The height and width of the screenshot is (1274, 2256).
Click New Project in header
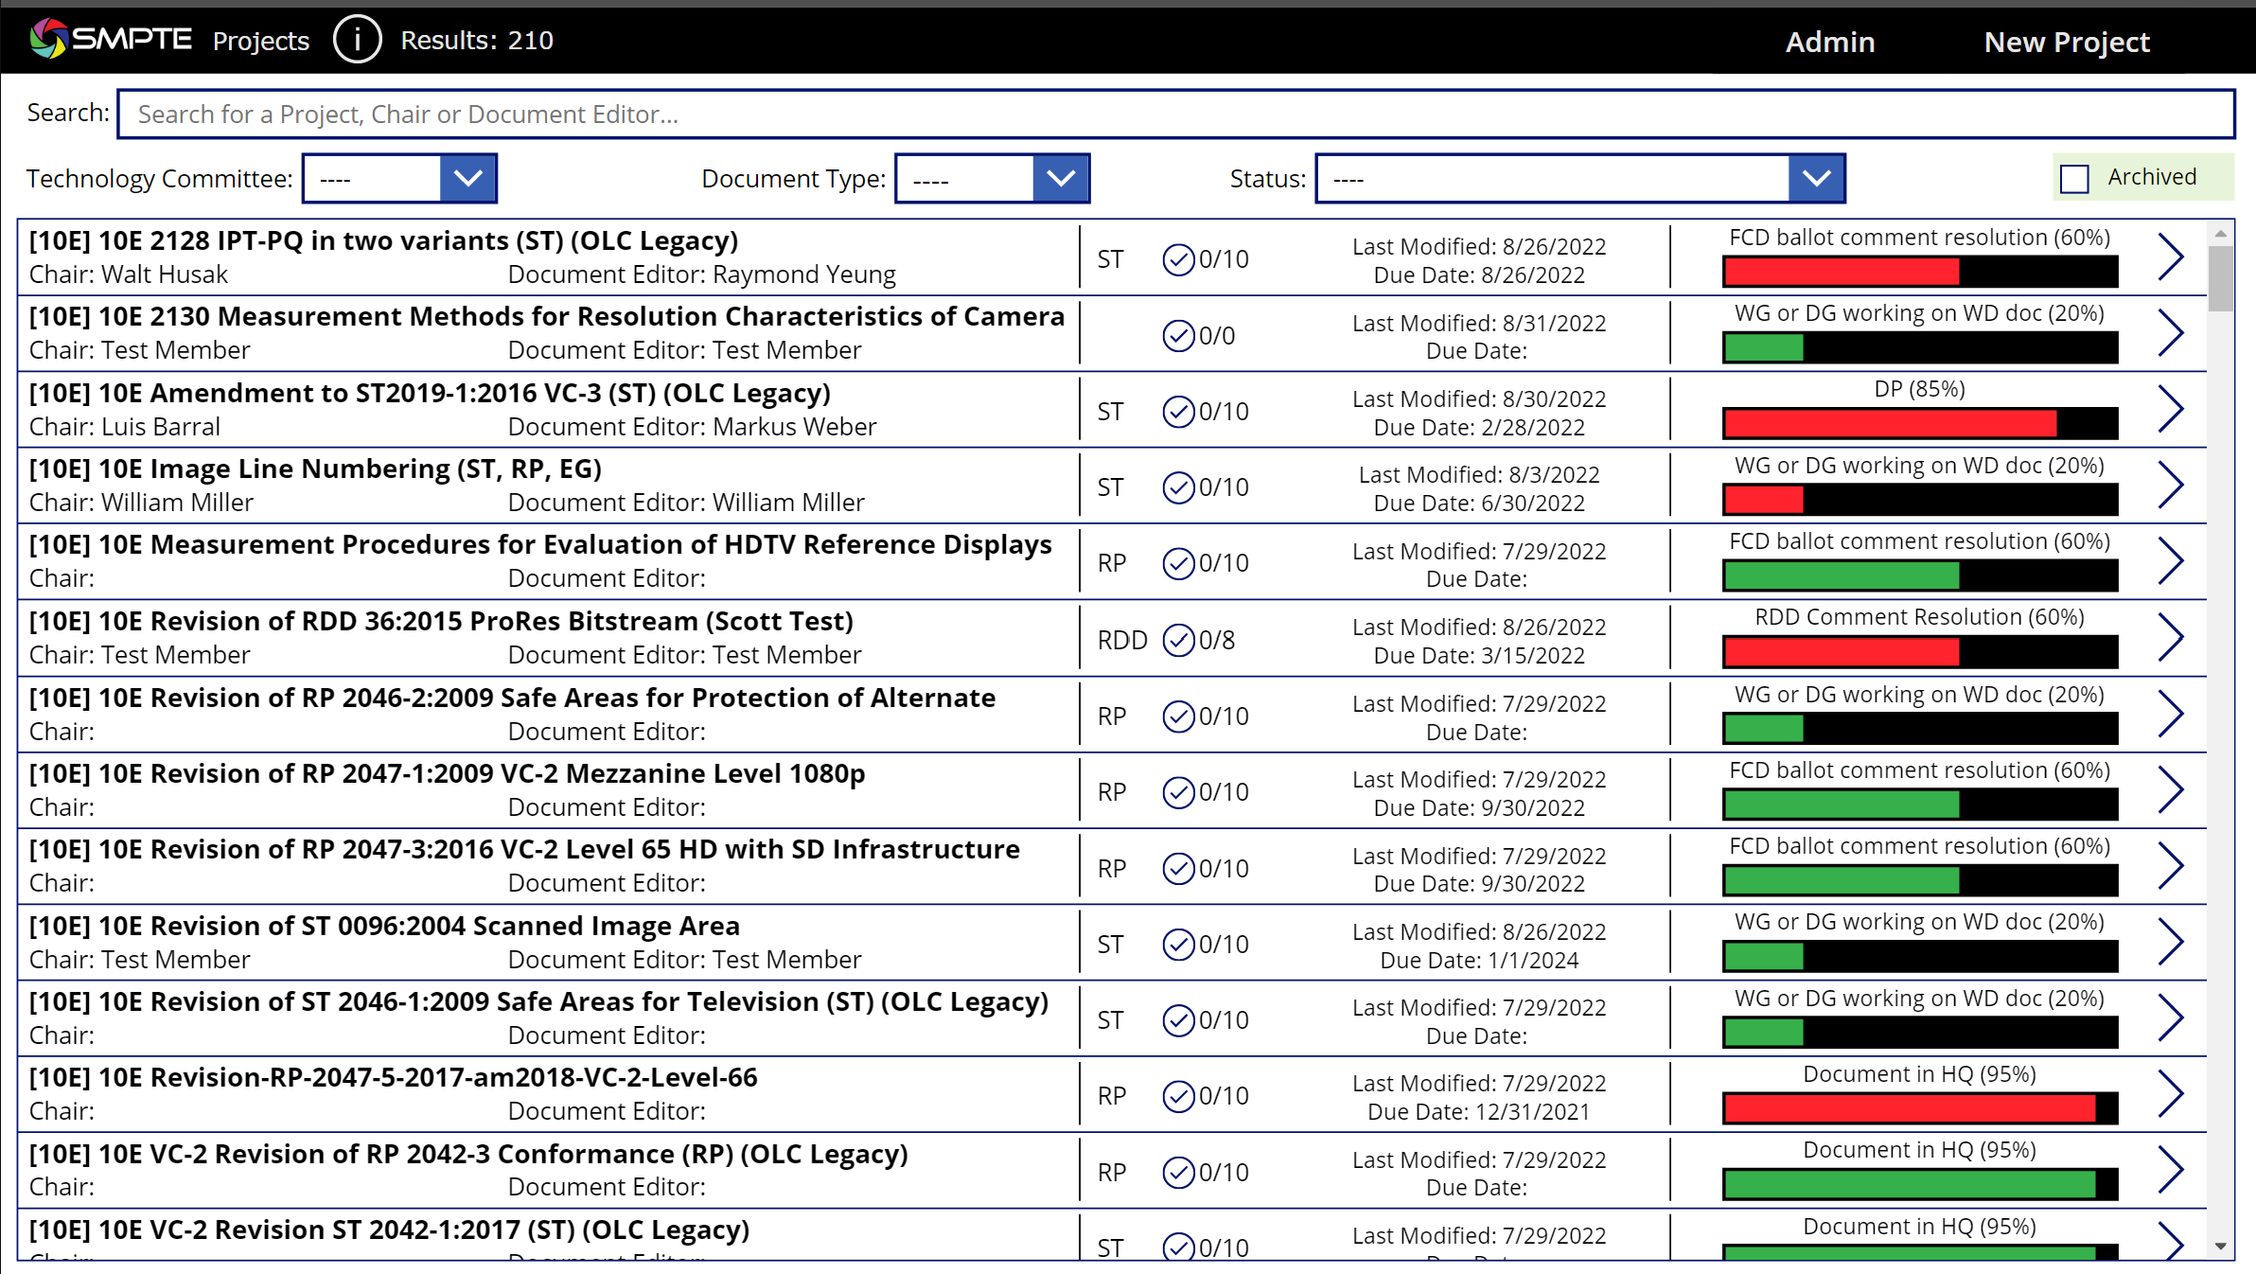(x=2066, y=42)
